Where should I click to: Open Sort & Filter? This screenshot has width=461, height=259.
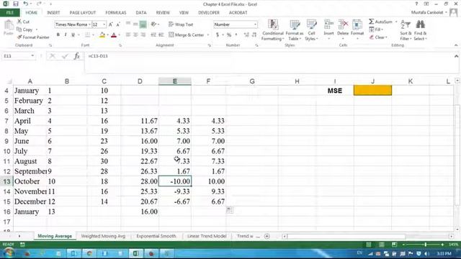406,29
